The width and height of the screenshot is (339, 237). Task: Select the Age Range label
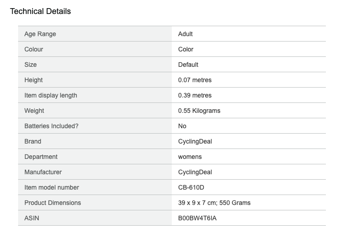tap(40, 34)
